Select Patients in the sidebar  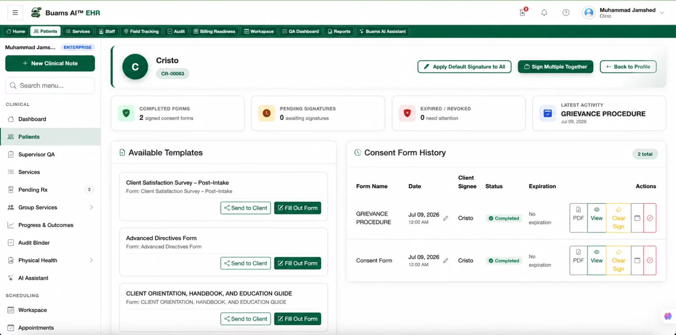[50, 137]
